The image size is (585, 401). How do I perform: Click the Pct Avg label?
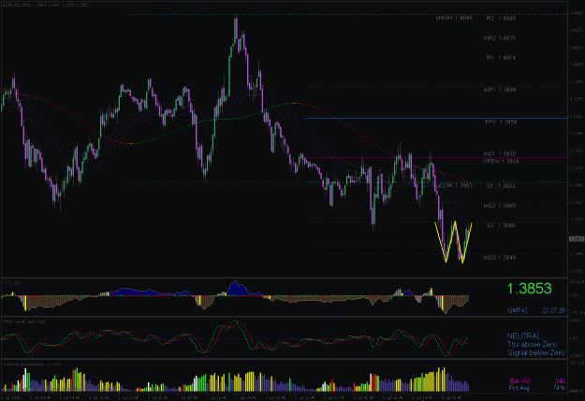tap(519, 388)
